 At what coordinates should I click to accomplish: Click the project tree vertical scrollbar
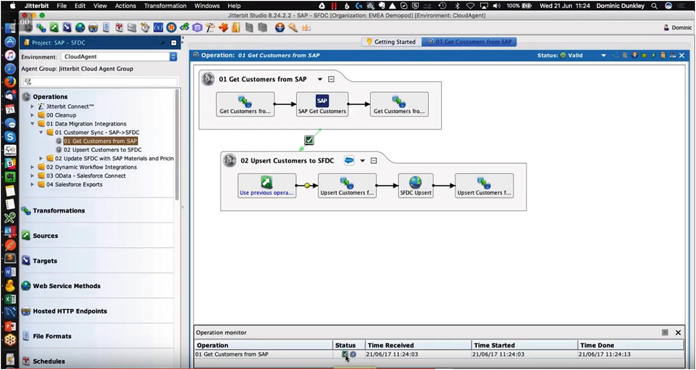tap(177, 144)
